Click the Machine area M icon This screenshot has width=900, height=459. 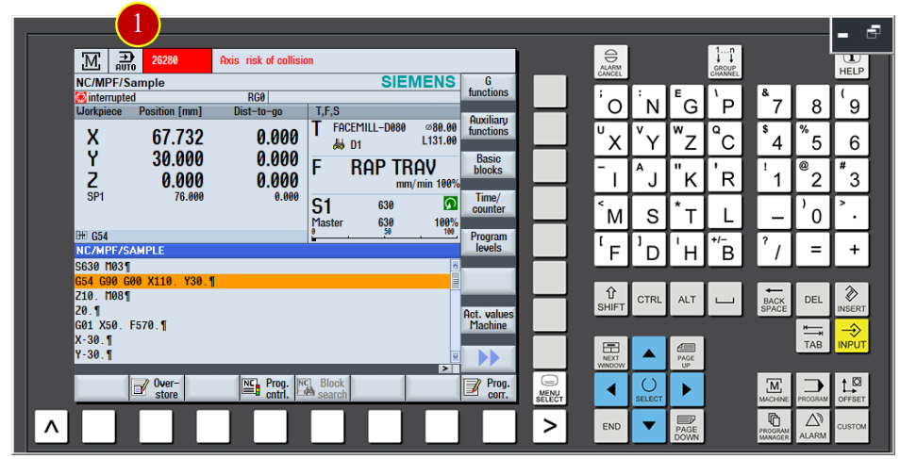[x=92, y=61]
